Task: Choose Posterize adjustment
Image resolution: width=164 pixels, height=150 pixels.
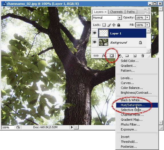Action: 137,147
